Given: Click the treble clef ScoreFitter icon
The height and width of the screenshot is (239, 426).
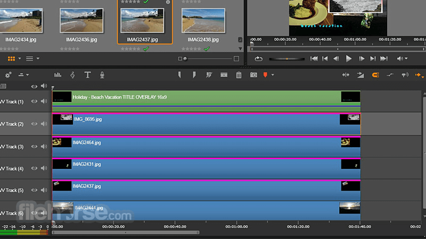Looking at the screenshot, I should point(72,75).
